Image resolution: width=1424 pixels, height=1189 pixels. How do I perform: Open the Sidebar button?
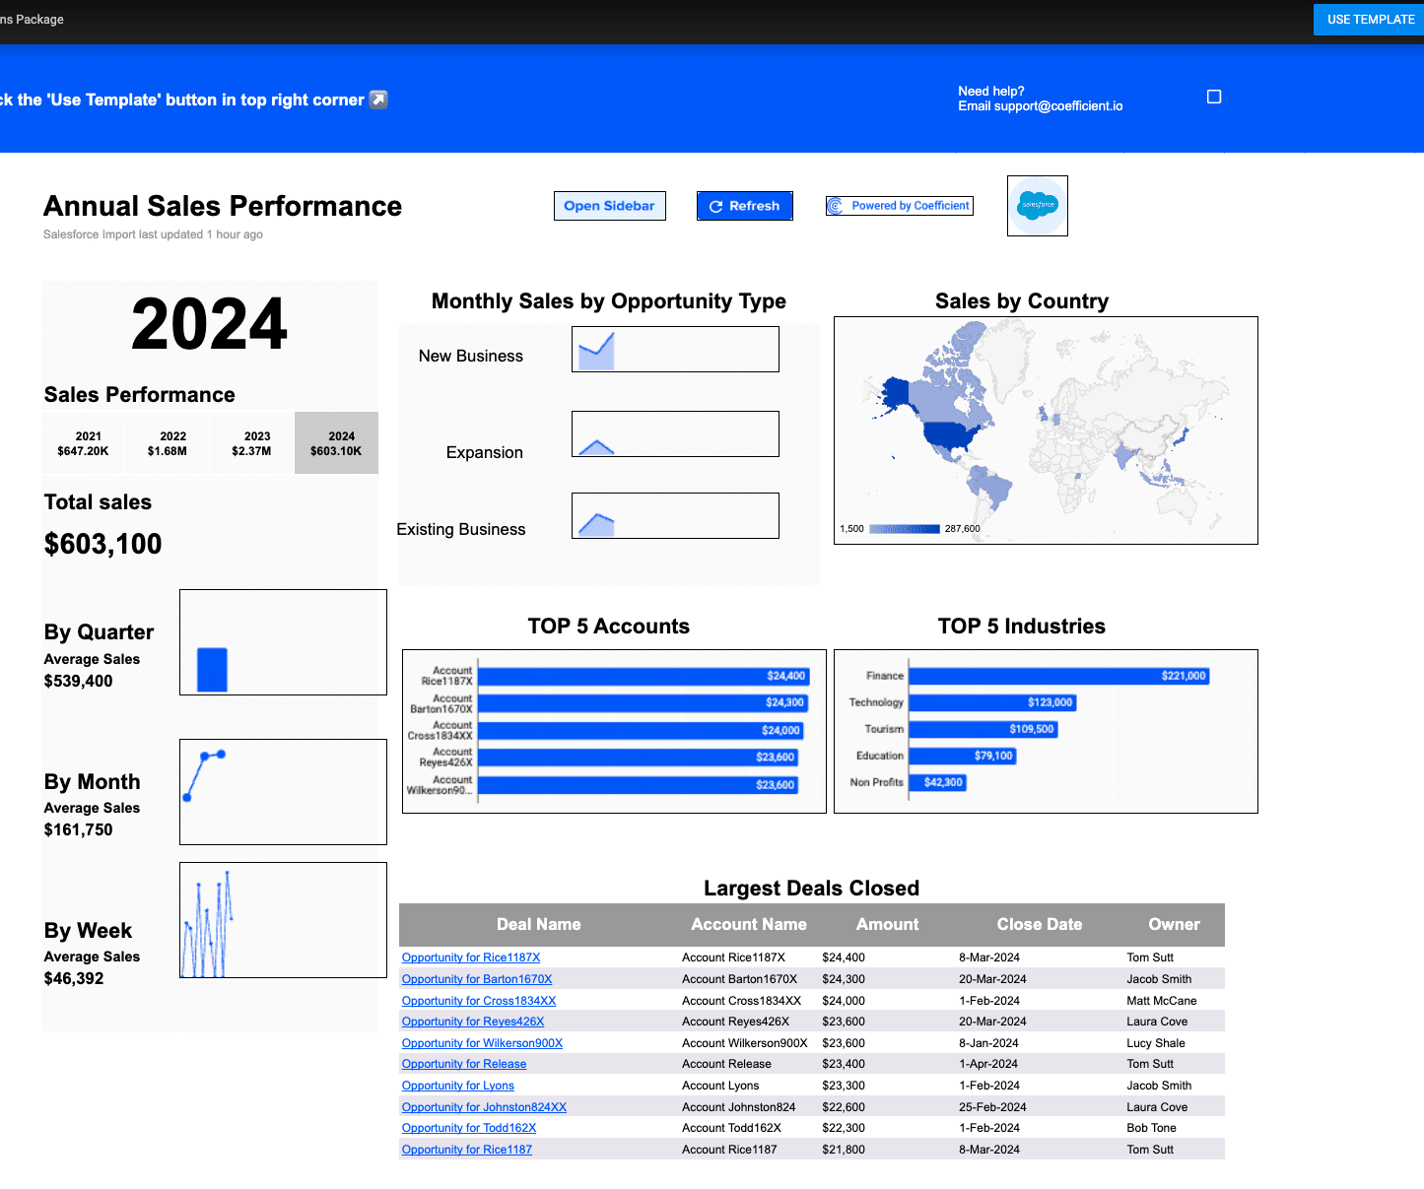tap(609, 206)
